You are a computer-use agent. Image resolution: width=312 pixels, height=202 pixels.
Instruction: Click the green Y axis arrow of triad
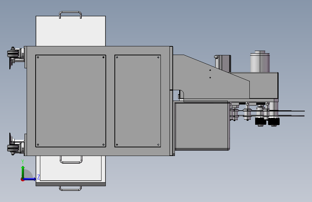tap(23, 171)
